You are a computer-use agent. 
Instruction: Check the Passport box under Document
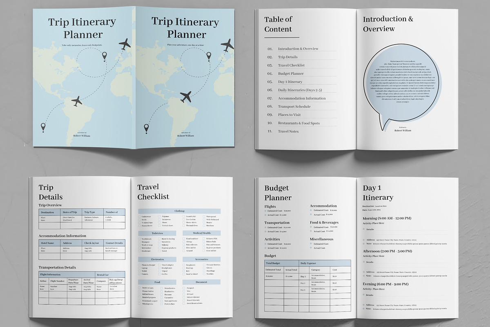click(x=183, y=288)
